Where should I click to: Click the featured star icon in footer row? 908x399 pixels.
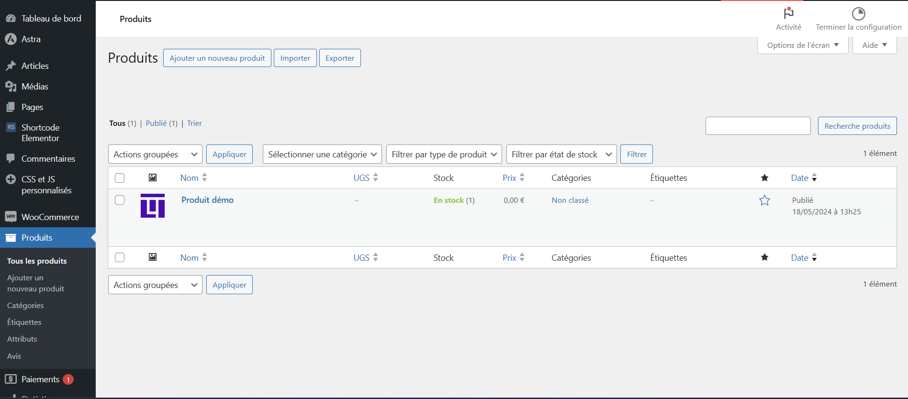pyautogui.click(x=764, y=257)
